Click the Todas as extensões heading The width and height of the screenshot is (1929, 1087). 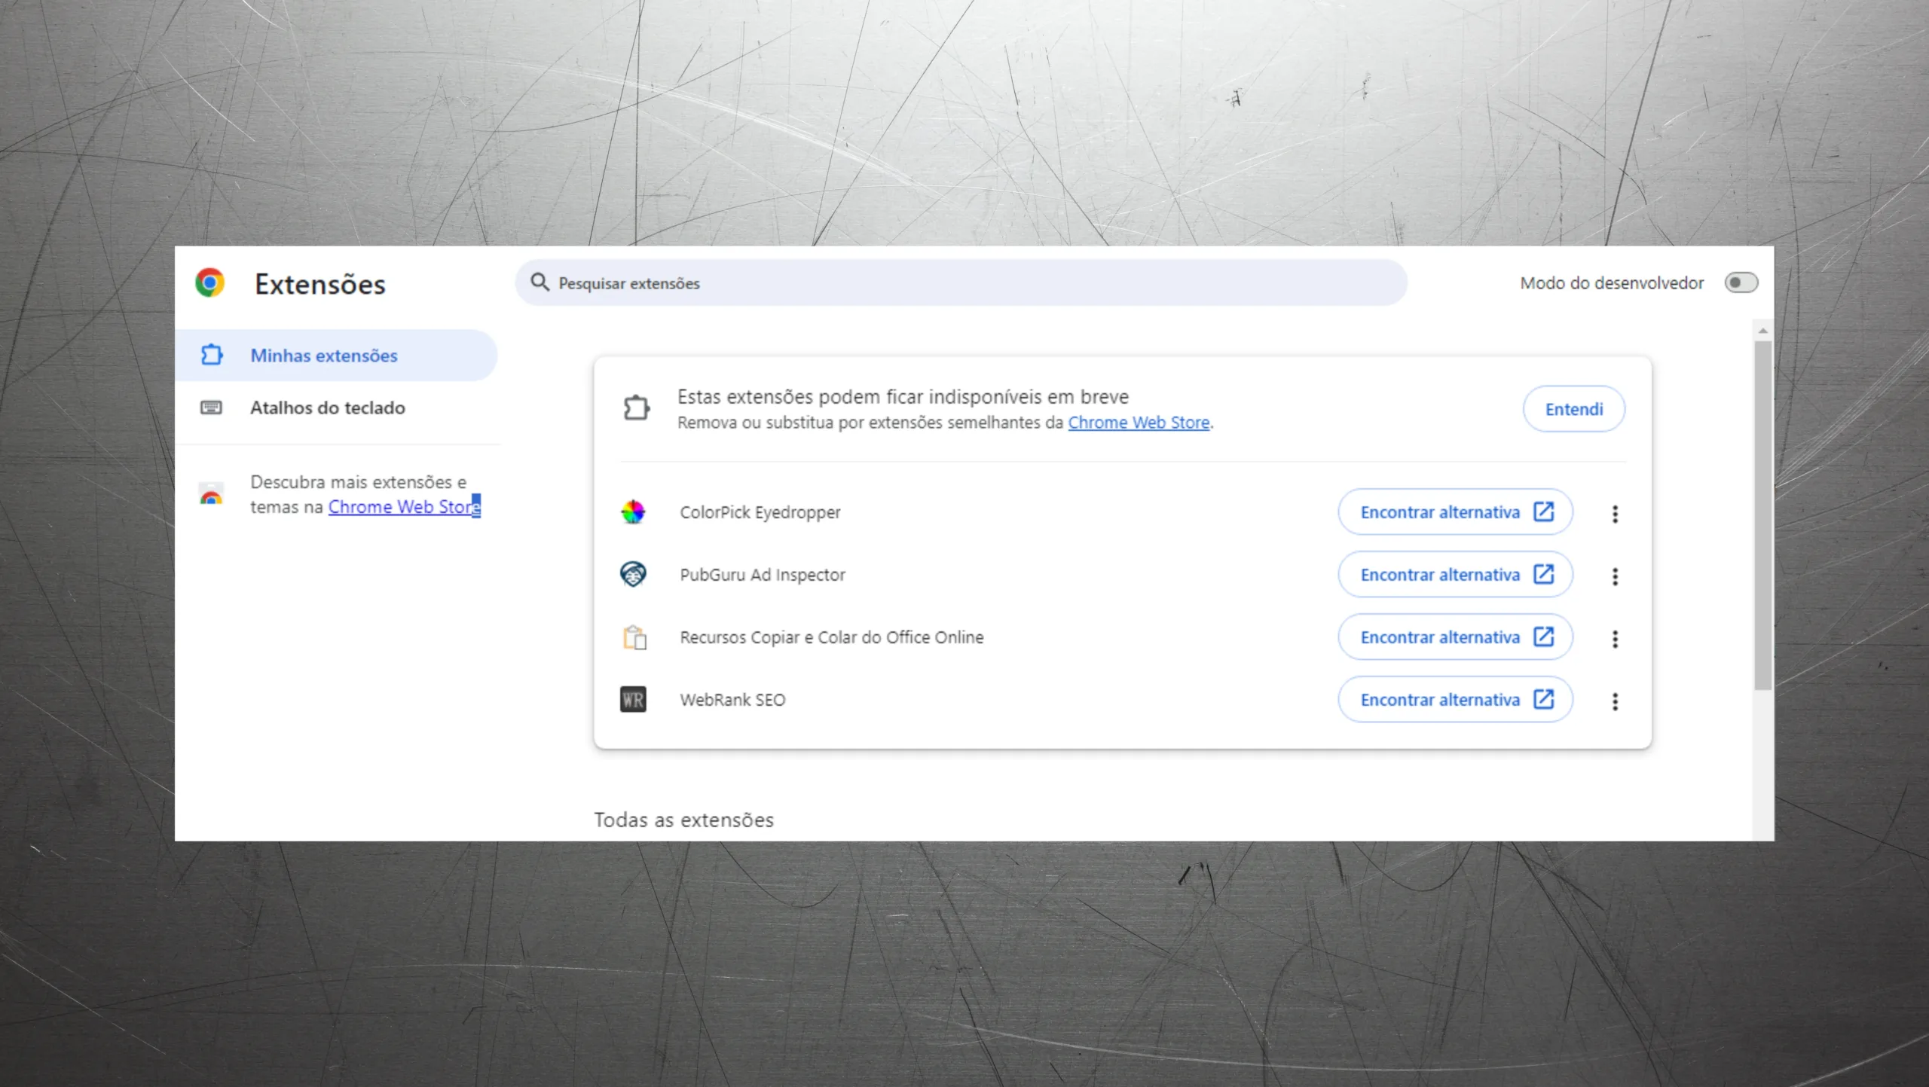tap(683, 820)
